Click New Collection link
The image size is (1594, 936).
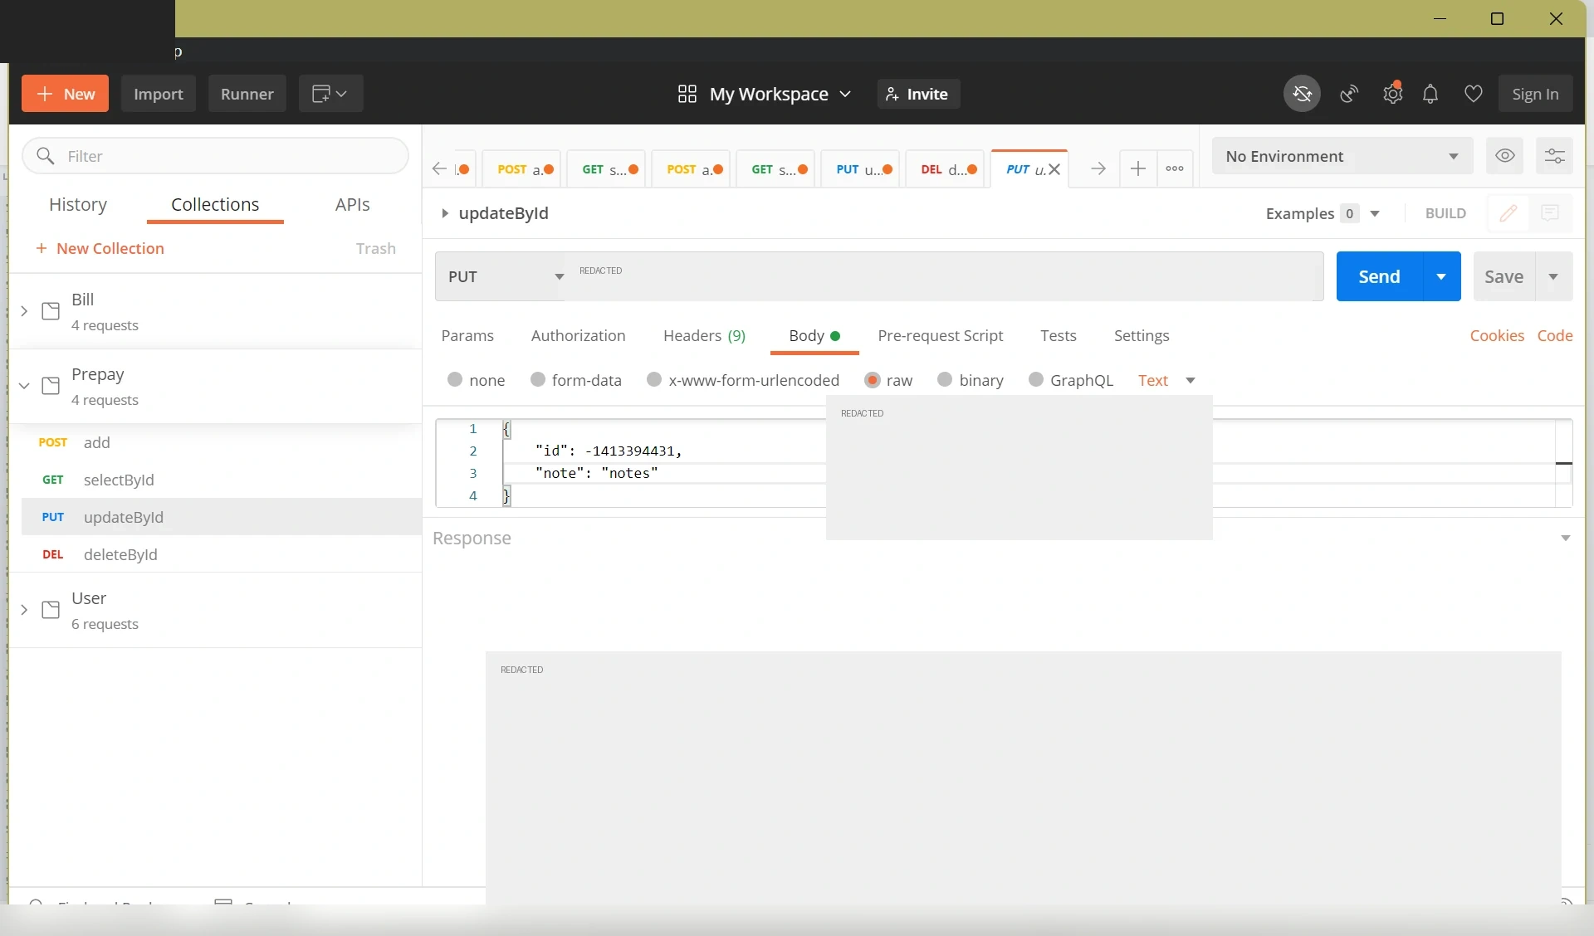click(x=100, y=248)
